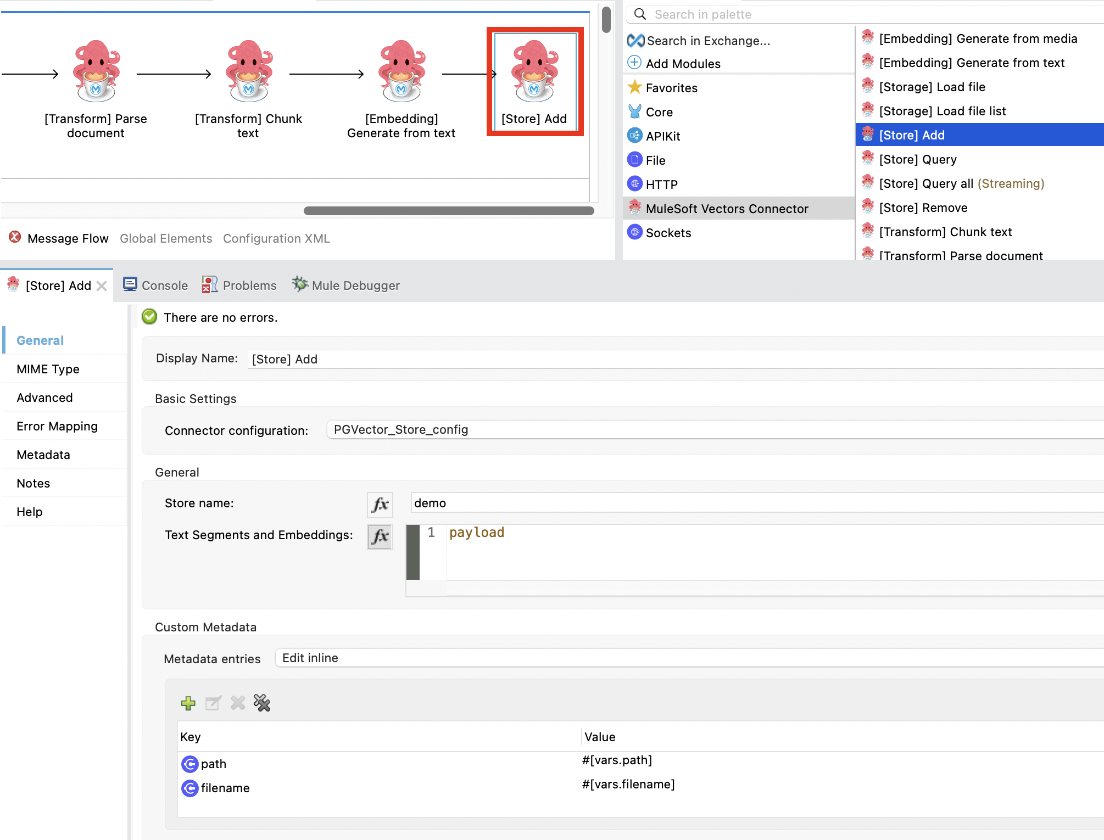Click the canvas horizontal scrollbar
The width and height of the screenshot is (1104, 840).
[x=449, y=211]
